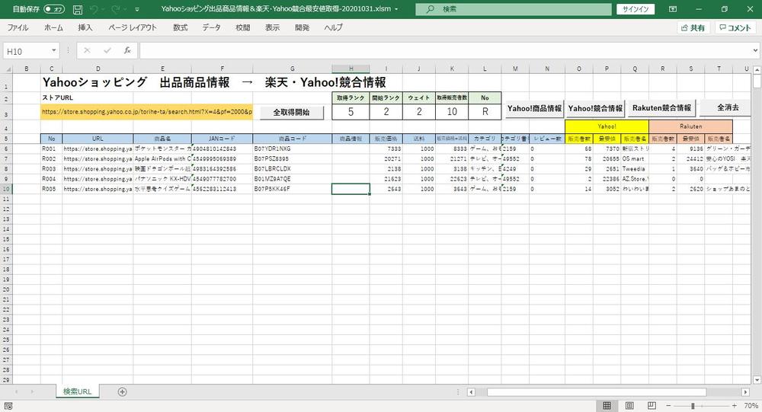The height and width of the screenshot is (412, 762).
Task: Open the データ ribbon tab
Action: pos(211,27)
